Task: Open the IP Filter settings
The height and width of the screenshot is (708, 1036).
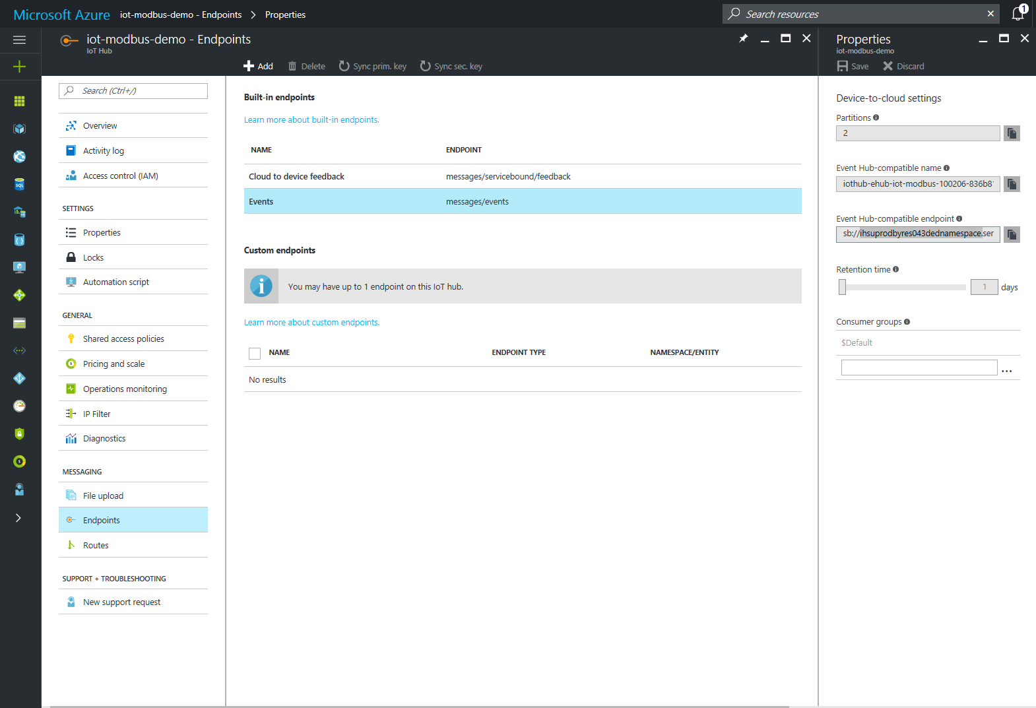Action: click(x=96, y=414)
